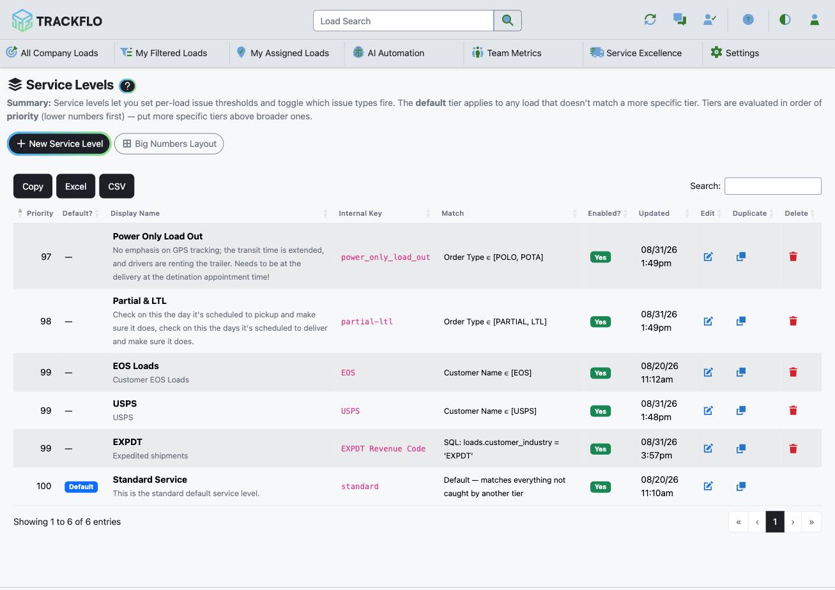This screenshot has height=590, width=835.
Task: Duplicate the Standard Service row
Action: point(741,487)
